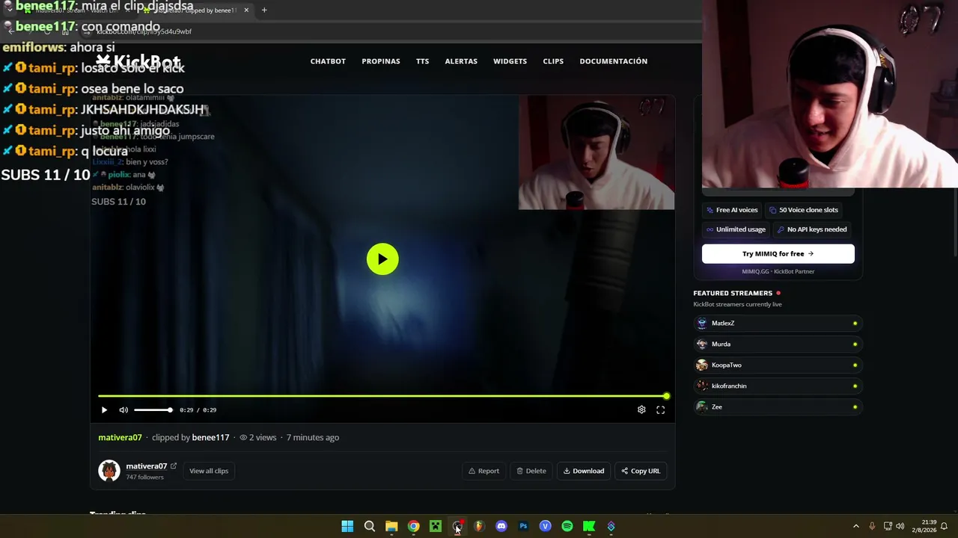Screen dimensions: 958x538
Task: Click the Unlimited usage tag
Action: (x=736, y=229)
